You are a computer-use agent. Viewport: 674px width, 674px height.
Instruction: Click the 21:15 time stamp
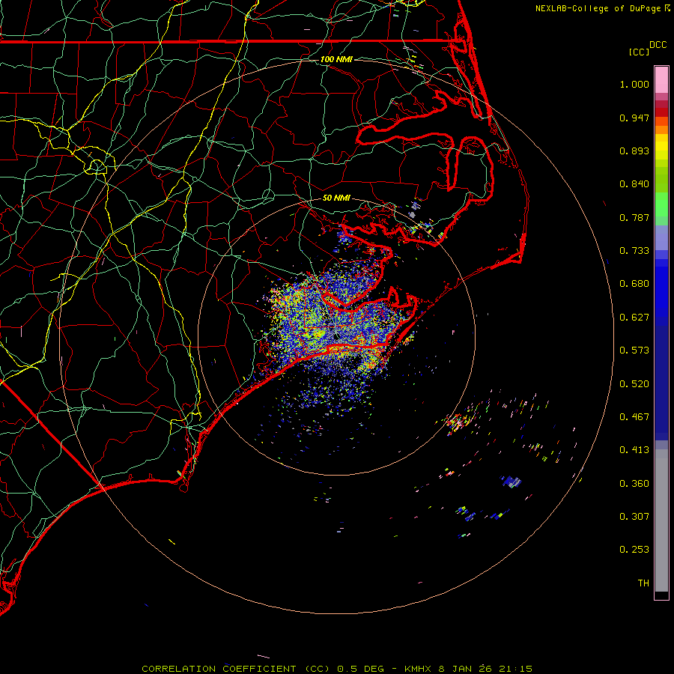(x=515, y=669)
